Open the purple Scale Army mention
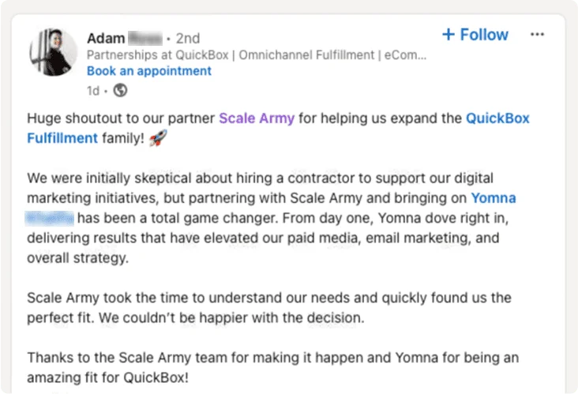 257,119
